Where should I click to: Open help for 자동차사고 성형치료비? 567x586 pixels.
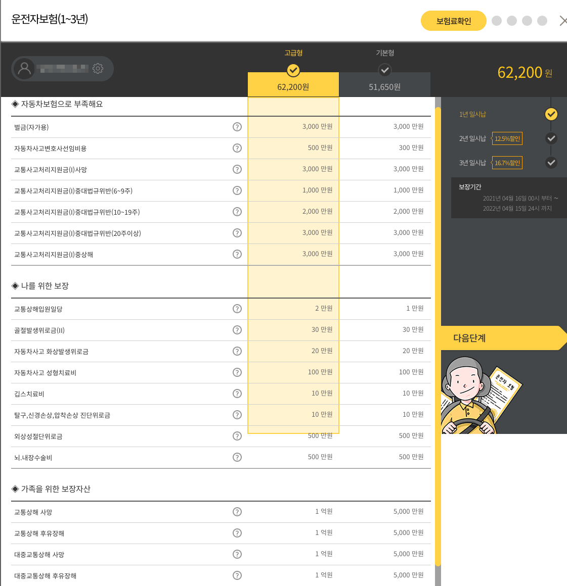click(x=237, y=372)
